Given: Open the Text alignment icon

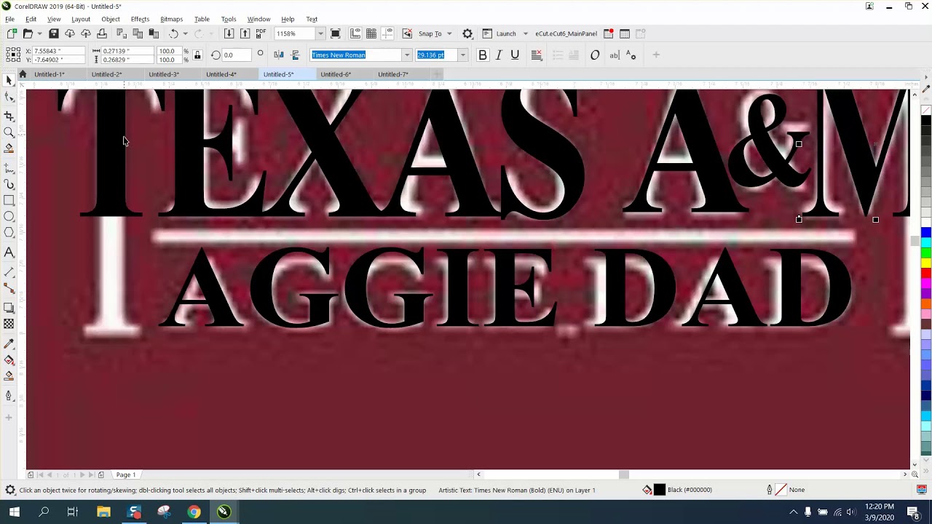Looking at the screenshot, I should coord(537,55).
